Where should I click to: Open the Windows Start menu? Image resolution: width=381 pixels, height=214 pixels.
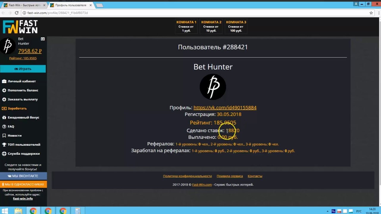tap(5, 211)
